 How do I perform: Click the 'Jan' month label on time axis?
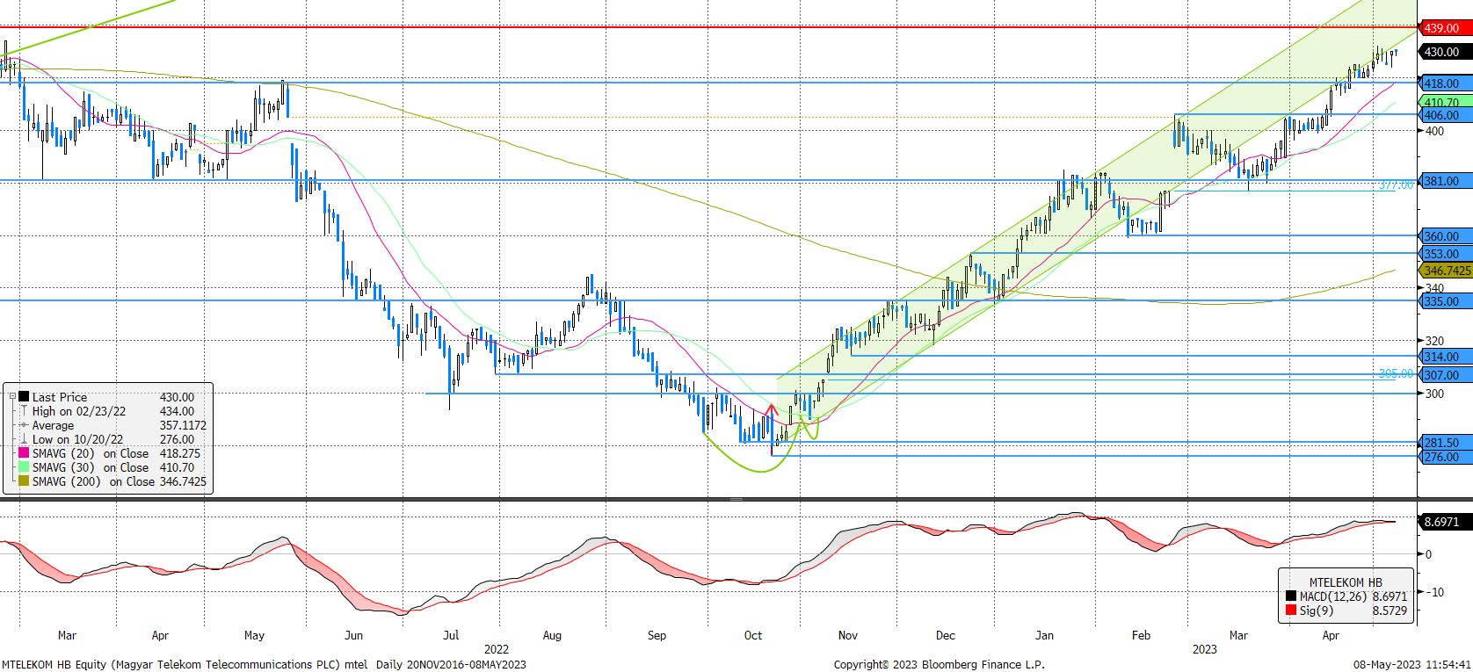point(1044,635)
